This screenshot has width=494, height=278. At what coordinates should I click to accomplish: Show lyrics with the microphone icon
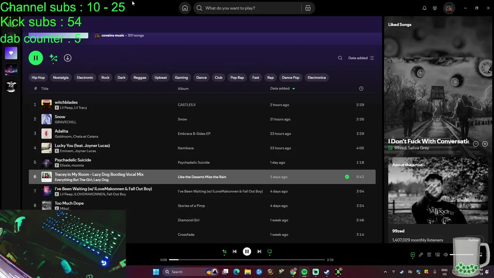click(421, 255)
